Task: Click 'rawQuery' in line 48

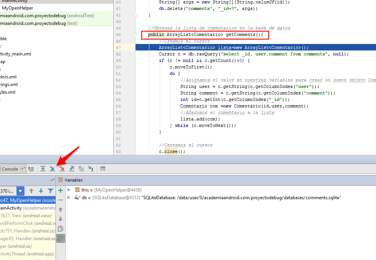Action: (207, 54)
